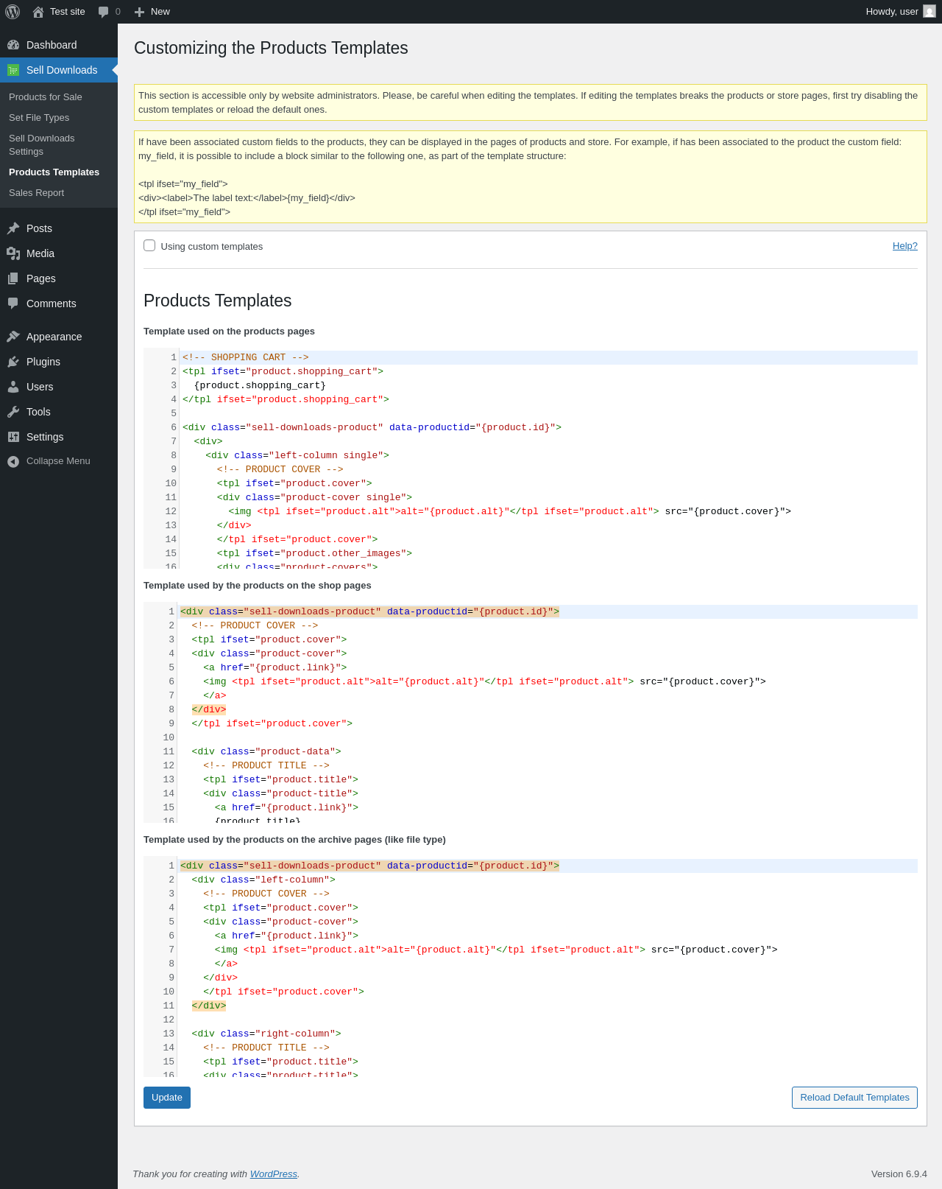Click Reload Default Templates button
Screen dimensions: 942x1189
click(854, 1098)
